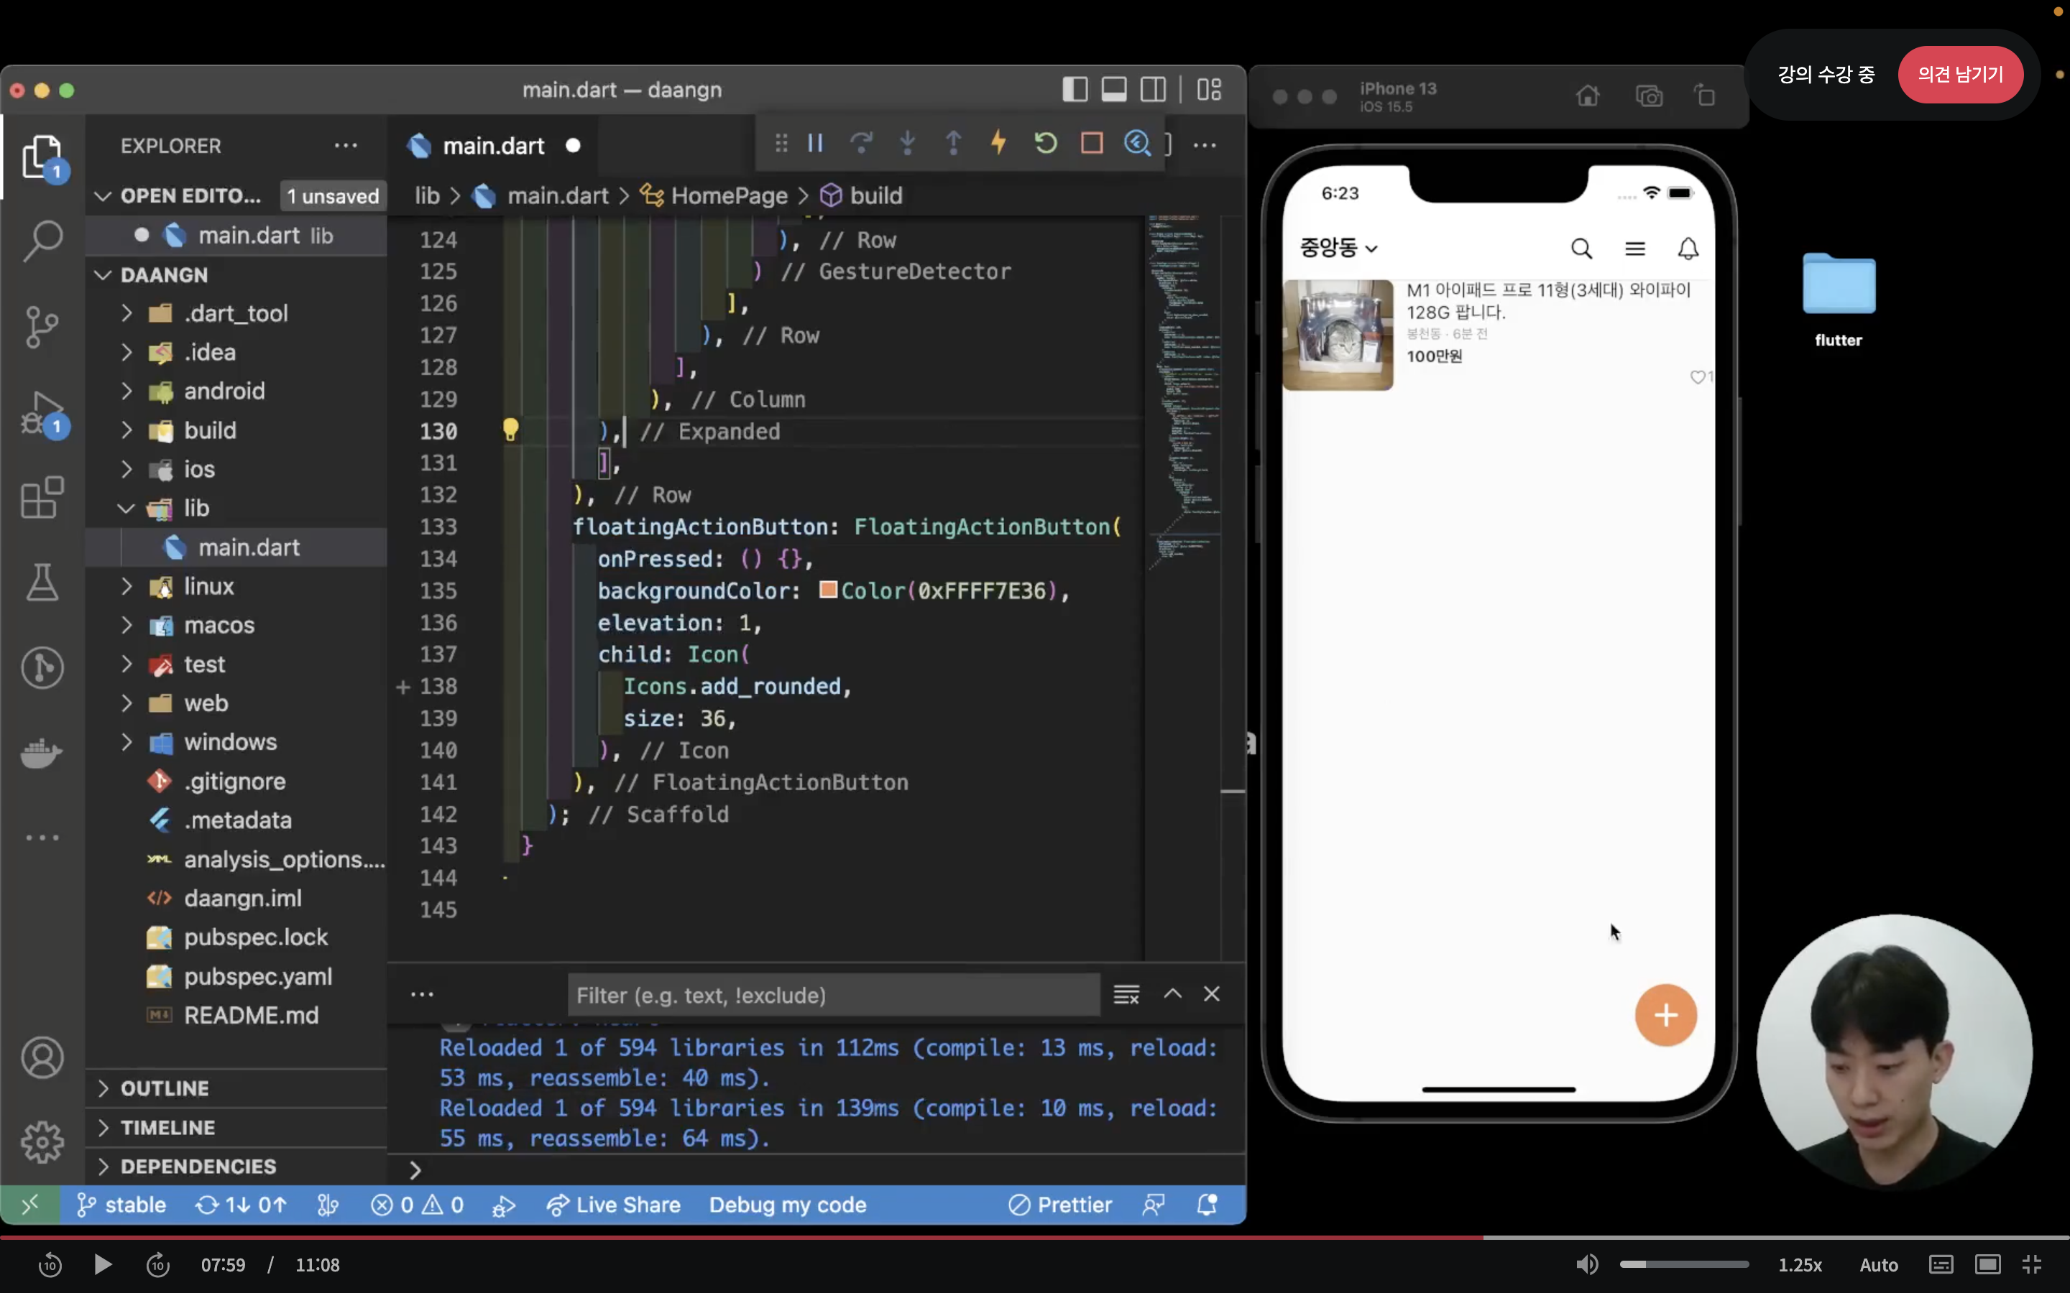Screen dimensions: 2070x1293
Task: Open the Customize Layout control
Action: pos(1209,90)
